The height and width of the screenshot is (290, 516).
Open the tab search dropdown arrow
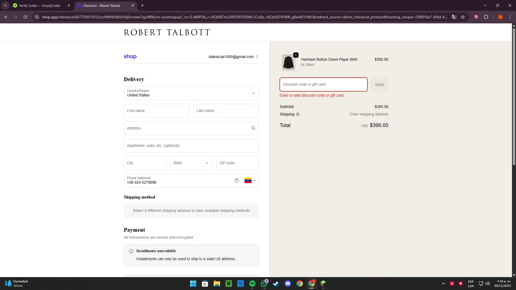tap(5, 5)
